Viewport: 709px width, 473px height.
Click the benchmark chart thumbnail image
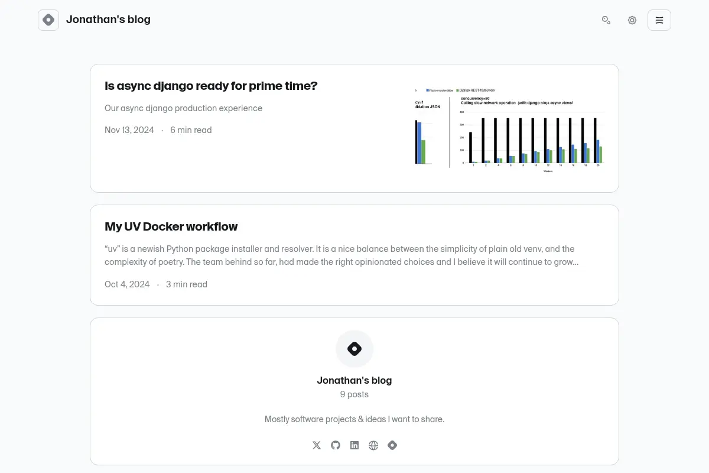click(x=509, y=128)
